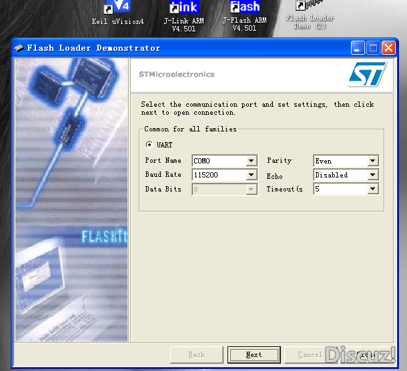Click the Data Bits label

tap(163, 189)
